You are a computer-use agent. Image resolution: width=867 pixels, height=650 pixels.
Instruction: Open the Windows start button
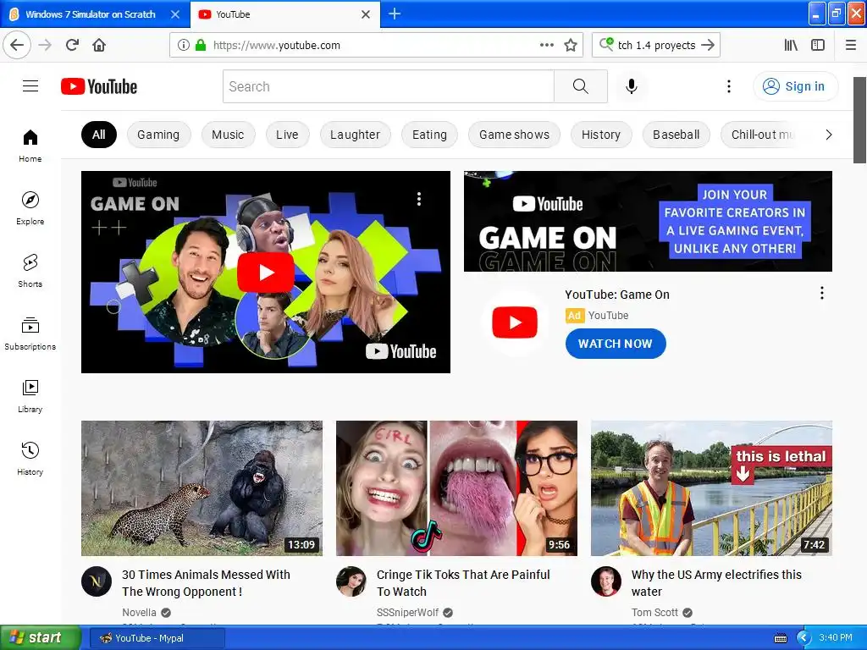point(39,638)
